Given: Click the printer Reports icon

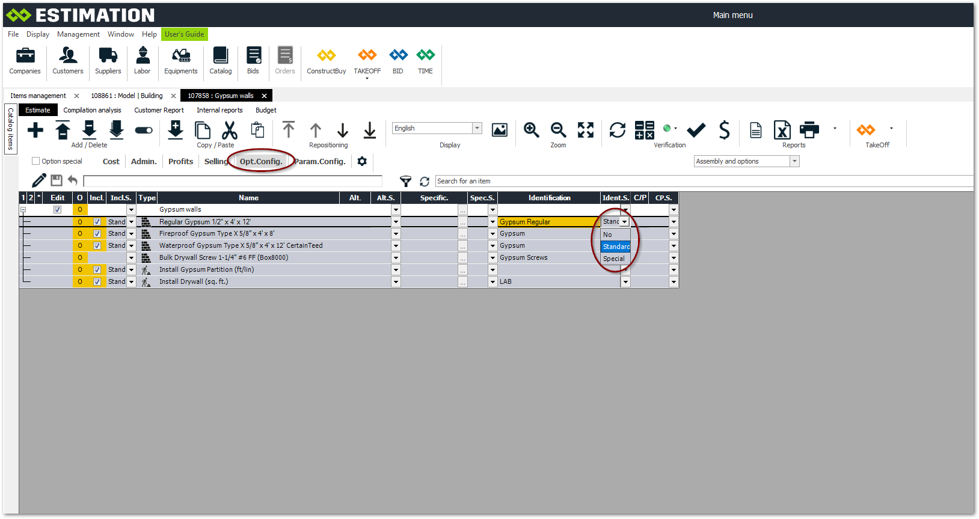Looking at the screenshot, I should coord(809,130).
